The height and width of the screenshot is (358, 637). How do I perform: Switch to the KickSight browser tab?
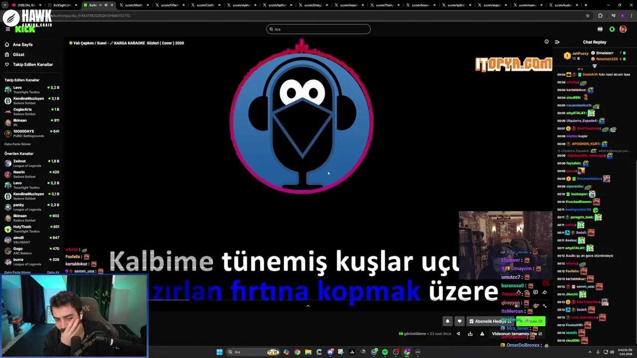[62, 5]
